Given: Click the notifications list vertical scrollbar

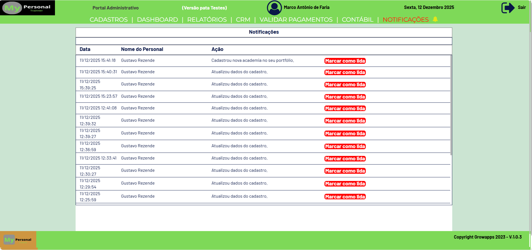Looking at the screenshot, I should click(451, 106).
